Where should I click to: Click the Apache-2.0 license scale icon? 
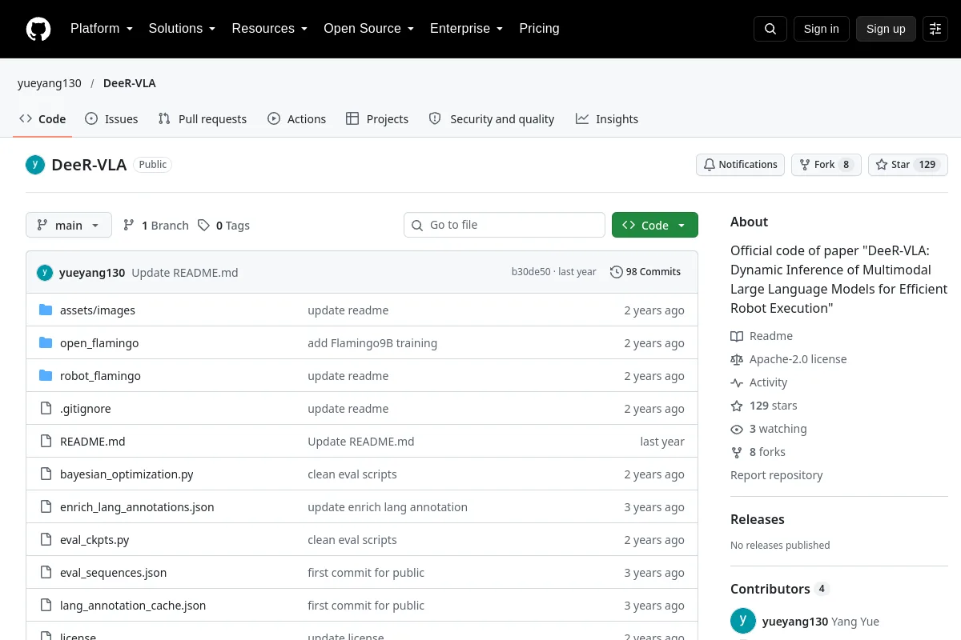[737, 359]
